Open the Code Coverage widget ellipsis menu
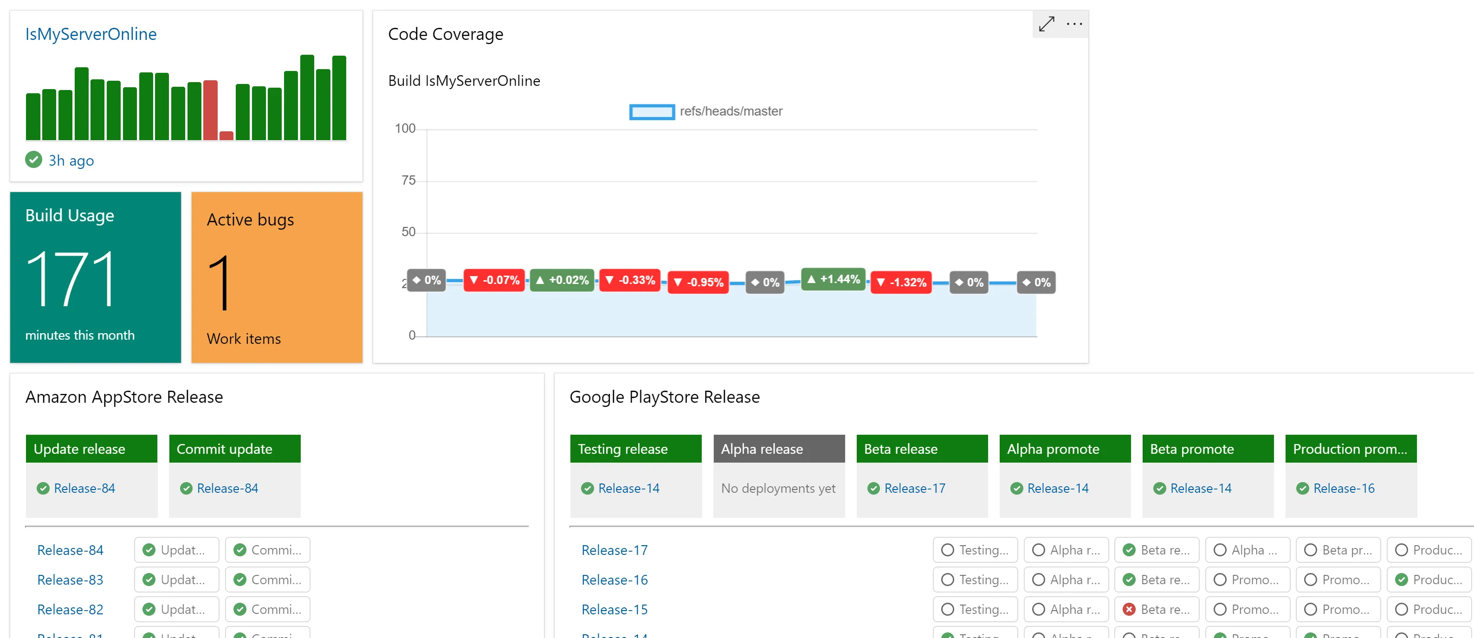Image resolution: width=1474 pixels, height=638 pixels. pos(1074,24)
